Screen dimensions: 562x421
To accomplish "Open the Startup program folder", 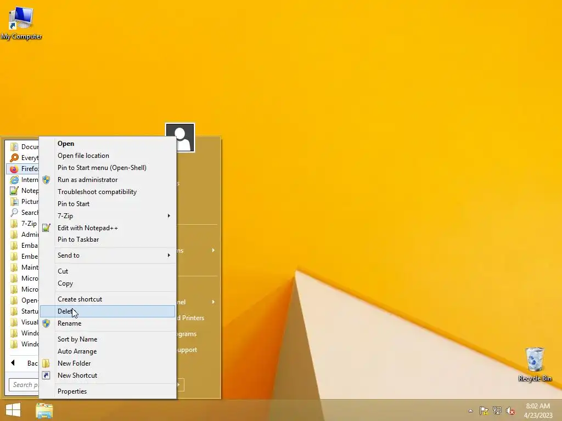I will click(23, 311).
